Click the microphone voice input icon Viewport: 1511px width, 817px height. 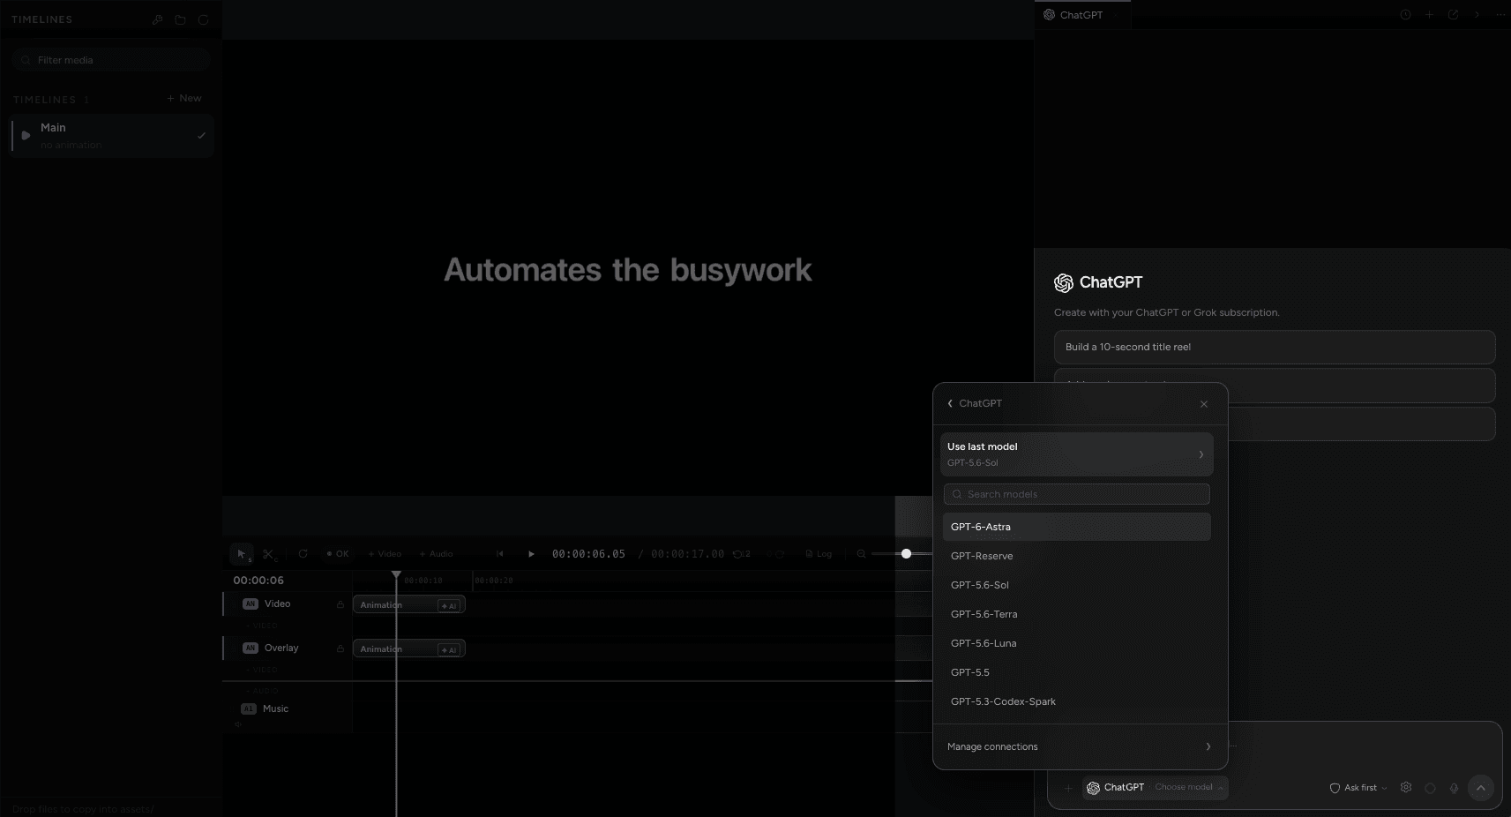coord(1454,789)
